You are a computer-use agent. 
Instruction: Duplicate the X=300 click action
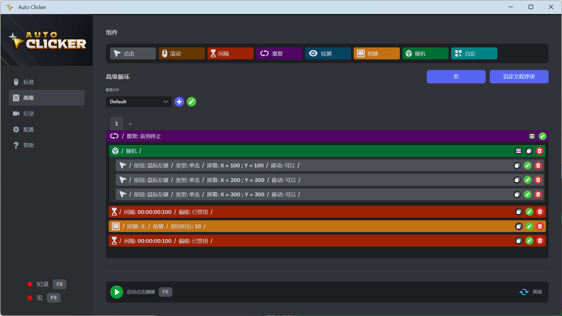(517, 195)
